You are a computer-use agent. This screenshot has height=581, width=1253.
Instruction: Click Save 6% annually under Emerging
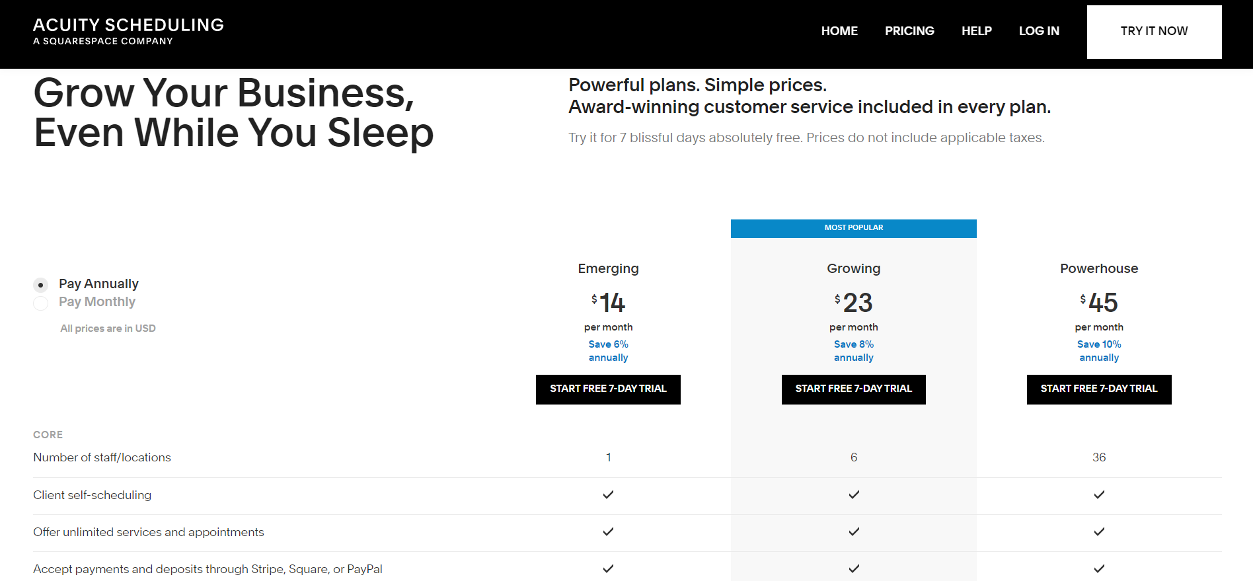pyautogui.click(x=608, y=351)
